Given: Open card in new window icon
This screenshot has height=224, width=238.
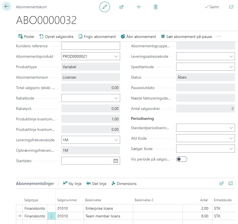Looking at the screenshot, I should click(x=231, y=7).
